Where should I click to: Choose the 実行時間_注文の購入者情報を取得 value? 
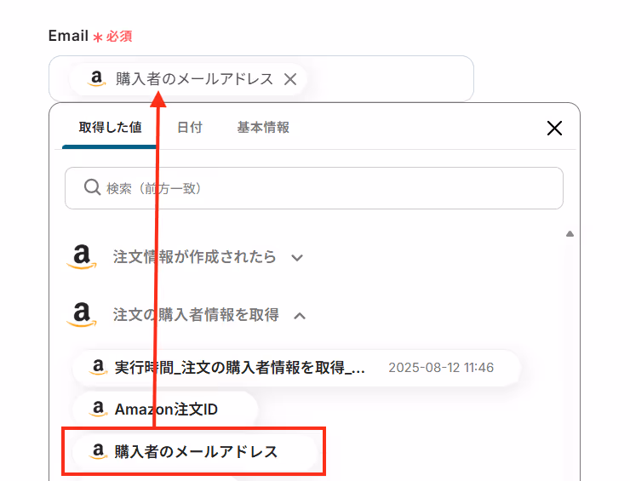pos(296,368)
